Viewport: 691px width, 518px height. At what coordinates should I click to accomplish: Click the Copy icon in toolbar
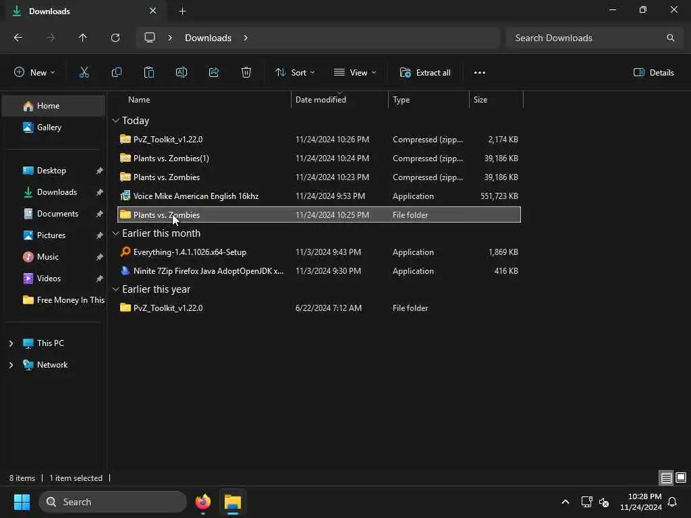[x=116, y=73]
